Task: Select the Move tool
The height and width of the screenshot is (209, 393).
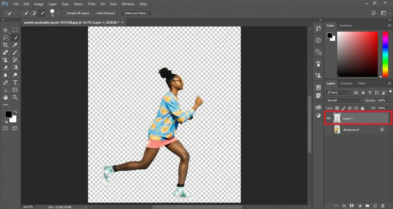Action: pyautogui.click(x=5, y=30)
